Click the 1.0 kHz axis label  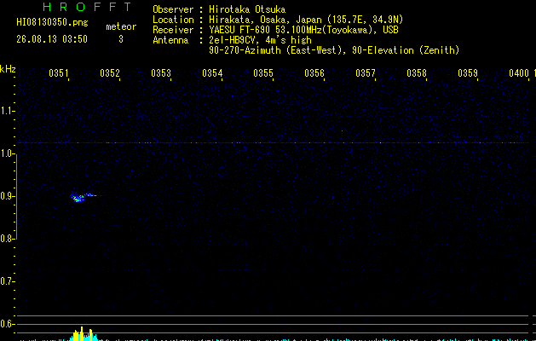tap(7, 153)
